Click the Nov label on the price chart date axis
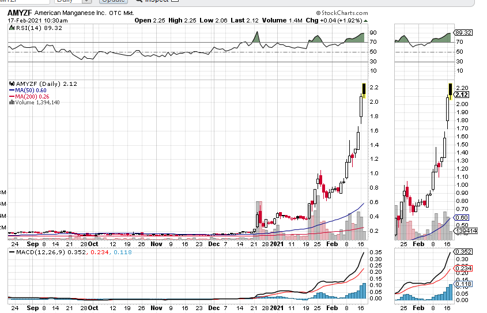 click(156, 244)
